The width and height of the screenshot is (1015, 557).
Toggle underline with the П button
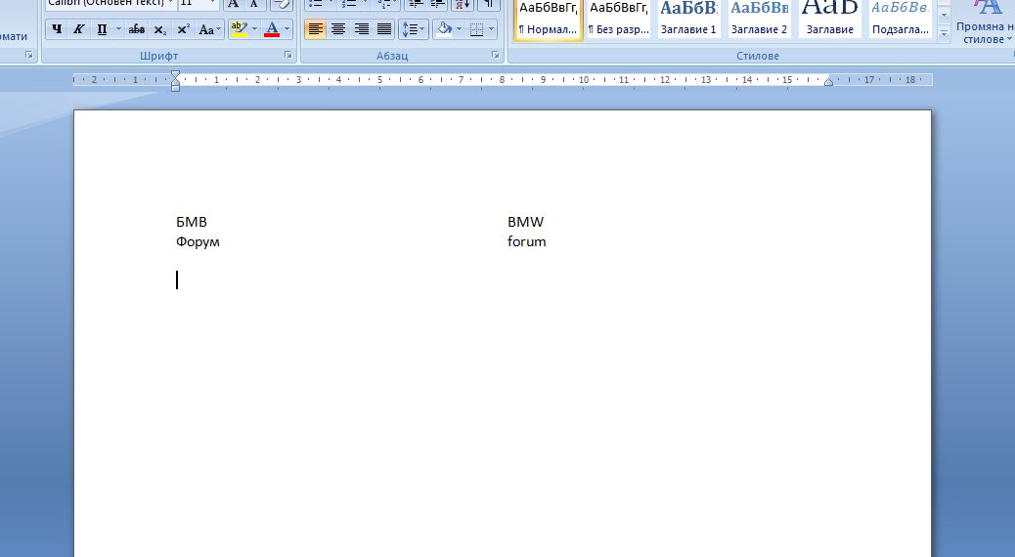(x=102, y=29)
